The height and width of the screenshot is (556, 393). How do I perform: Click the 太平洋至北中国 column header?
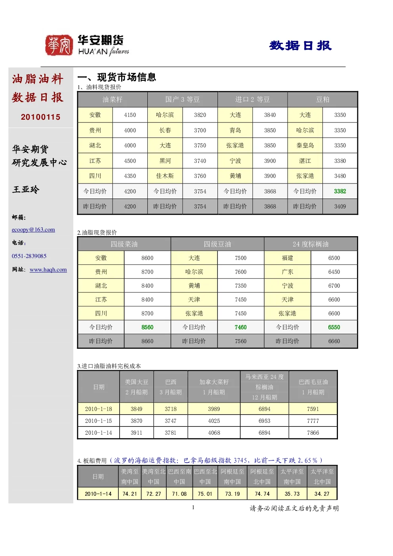322,477
